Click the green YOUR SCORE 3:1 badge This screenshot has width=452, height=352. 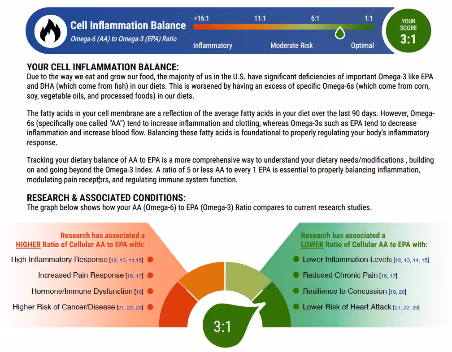click(408, 31)
